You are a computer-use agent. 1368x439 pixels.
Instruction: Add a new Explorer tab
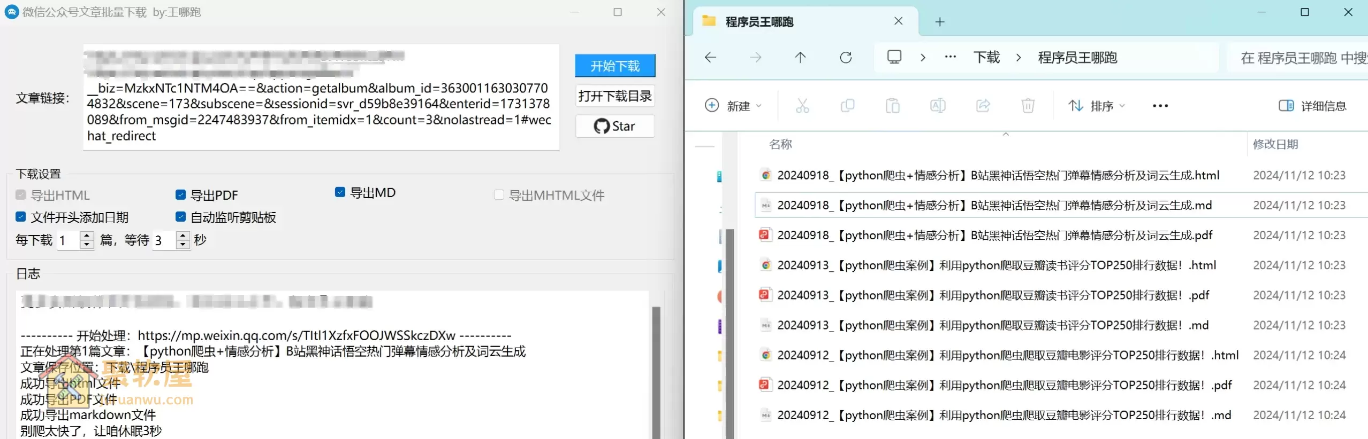pyautogui.click(x=940, y=22)
